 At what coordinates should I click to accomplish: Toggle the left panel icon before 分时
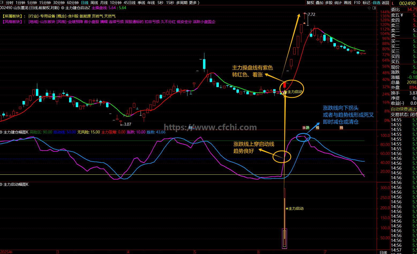tap(2, 3)
